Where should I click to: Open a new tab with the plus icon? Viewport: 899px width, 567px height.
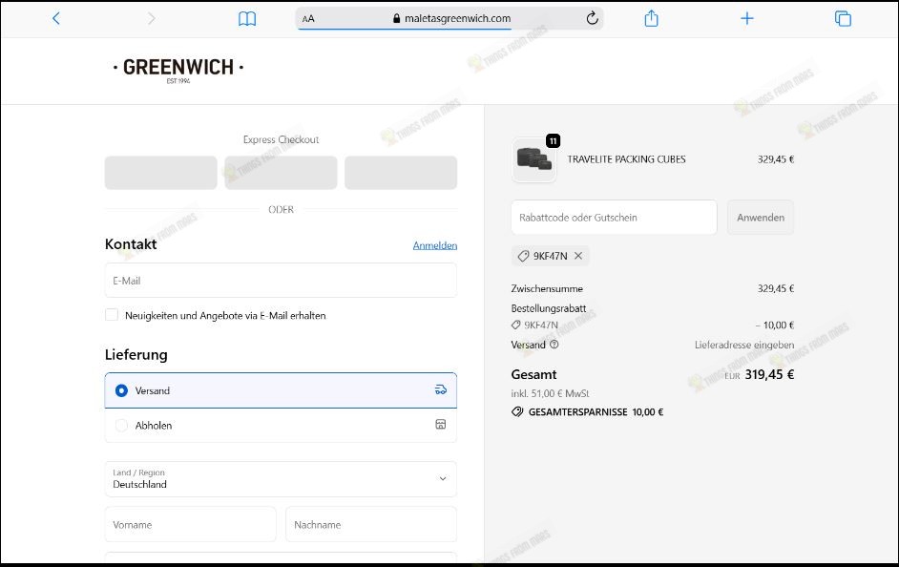coord(747,18)
